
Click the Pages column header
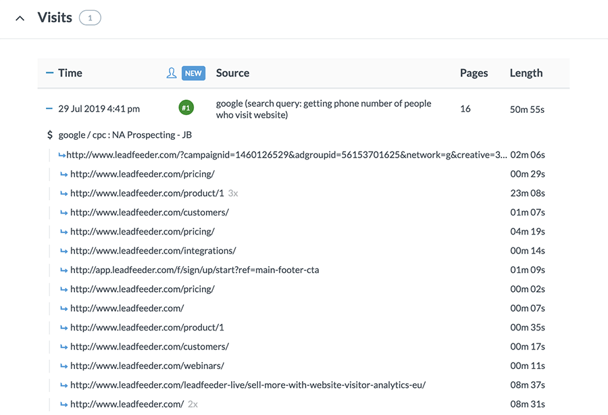[x=474, y=73]
